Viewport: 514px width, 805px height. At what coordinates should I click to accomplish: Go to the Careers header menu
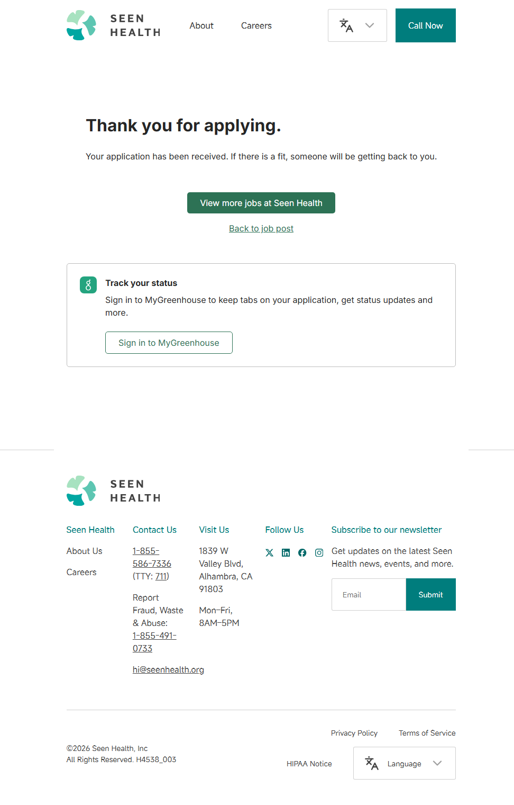click(x=256, y=25)
